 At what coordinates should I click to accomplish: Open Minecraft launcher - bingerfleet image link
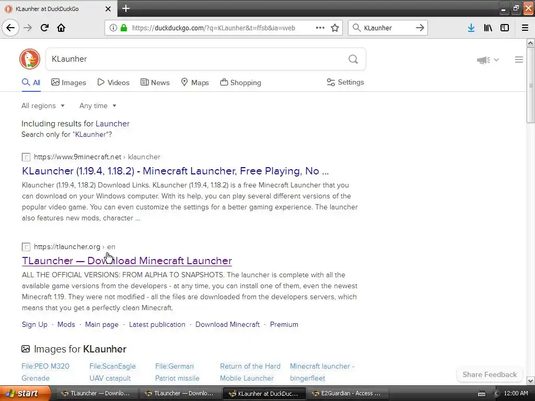coord(322,372)
